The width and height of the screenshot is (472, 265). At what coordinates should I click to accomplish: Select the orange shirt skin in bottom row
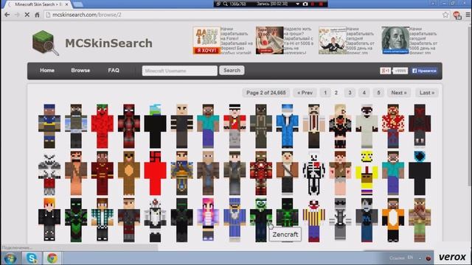click(x=393, y=220)
